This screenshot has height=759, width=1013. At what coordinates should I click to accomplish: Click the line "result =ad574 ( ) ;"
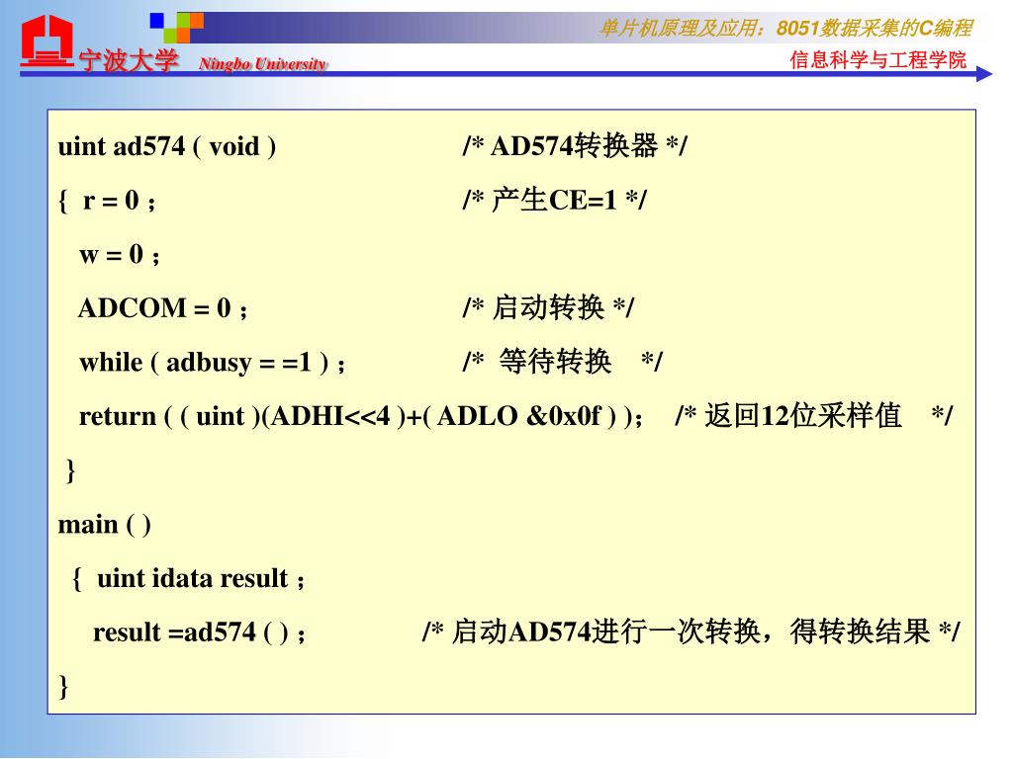[199, 632]
